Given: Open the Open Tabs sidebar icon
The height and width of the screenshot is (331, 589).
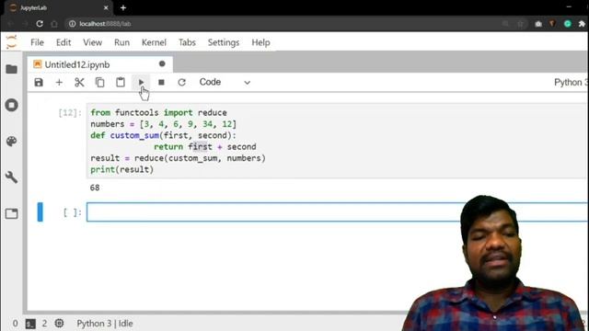Looking at the screenshot, I should point(12,213).
